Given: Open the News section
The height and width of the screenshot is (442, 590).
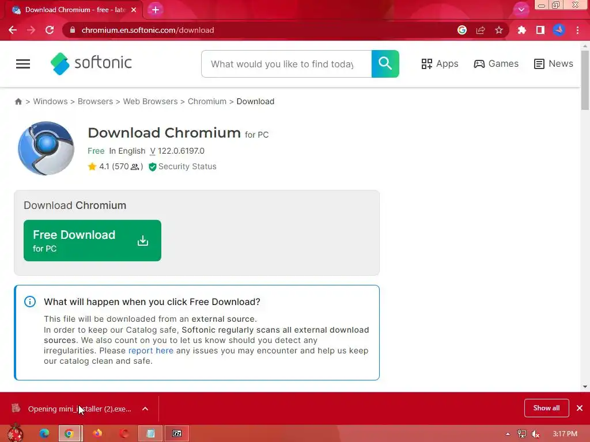Looking at the screenshot, I should pyautogui.click(x=554, y=64).
